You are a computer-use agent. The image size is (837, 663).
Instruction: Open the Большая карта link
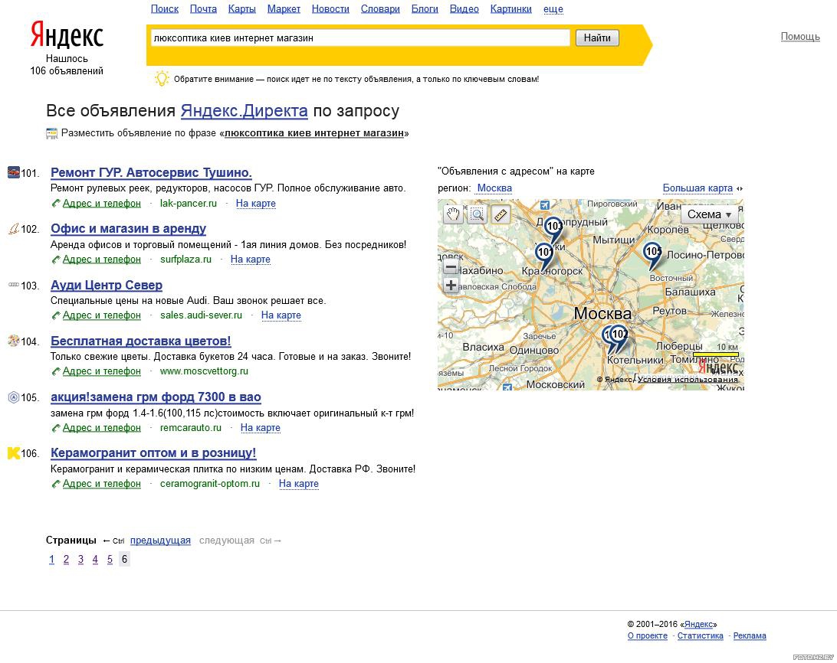pos(697,188)
